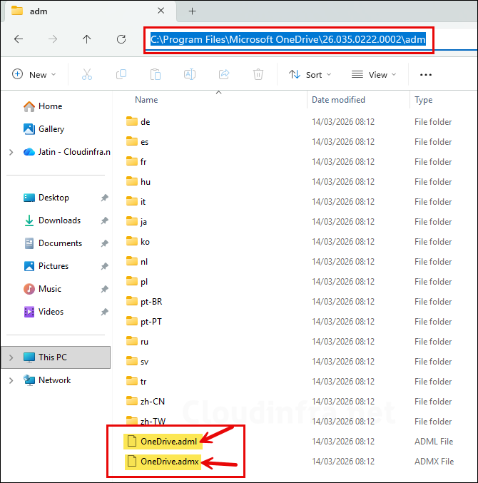Sort by the Type column header

(x=423, y=100)
